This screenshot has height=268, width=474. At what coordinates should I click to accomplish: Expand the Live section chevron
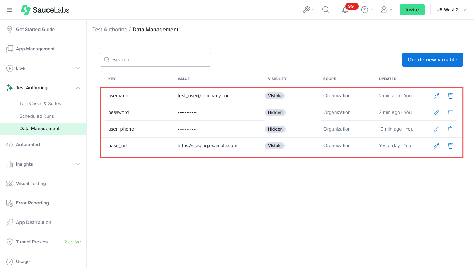(78, 68)
